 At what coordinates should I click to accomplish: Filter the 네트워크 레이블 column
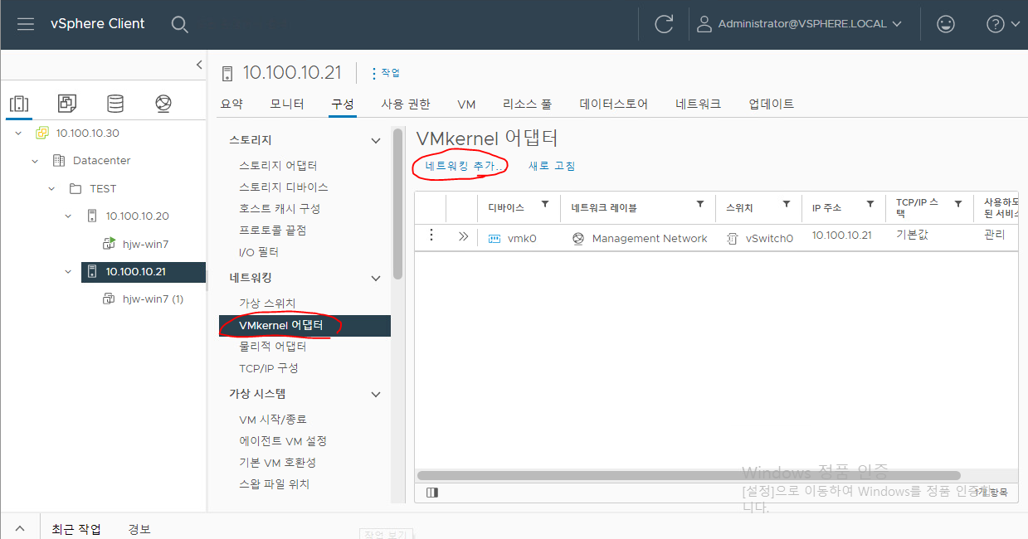point(700,205)
